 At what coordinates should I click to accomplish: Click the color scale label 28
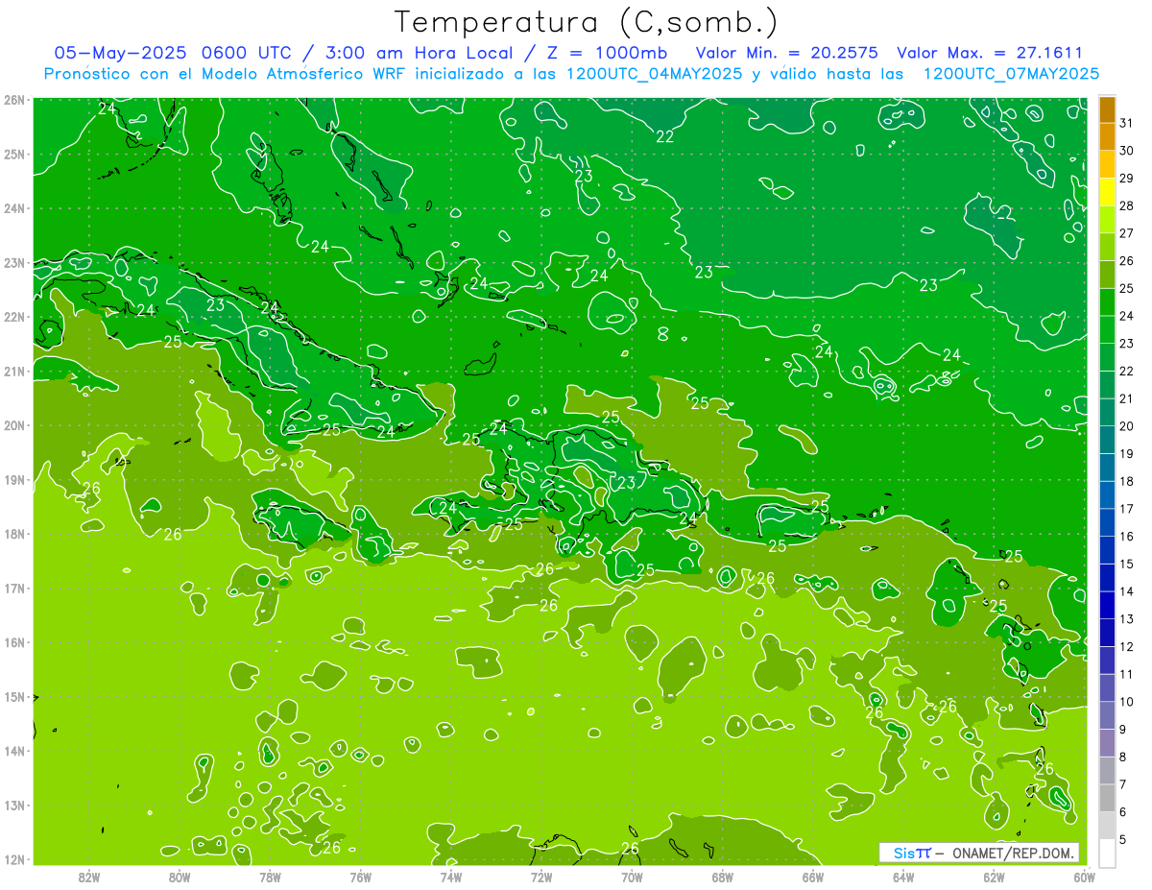click(1127, 206)
